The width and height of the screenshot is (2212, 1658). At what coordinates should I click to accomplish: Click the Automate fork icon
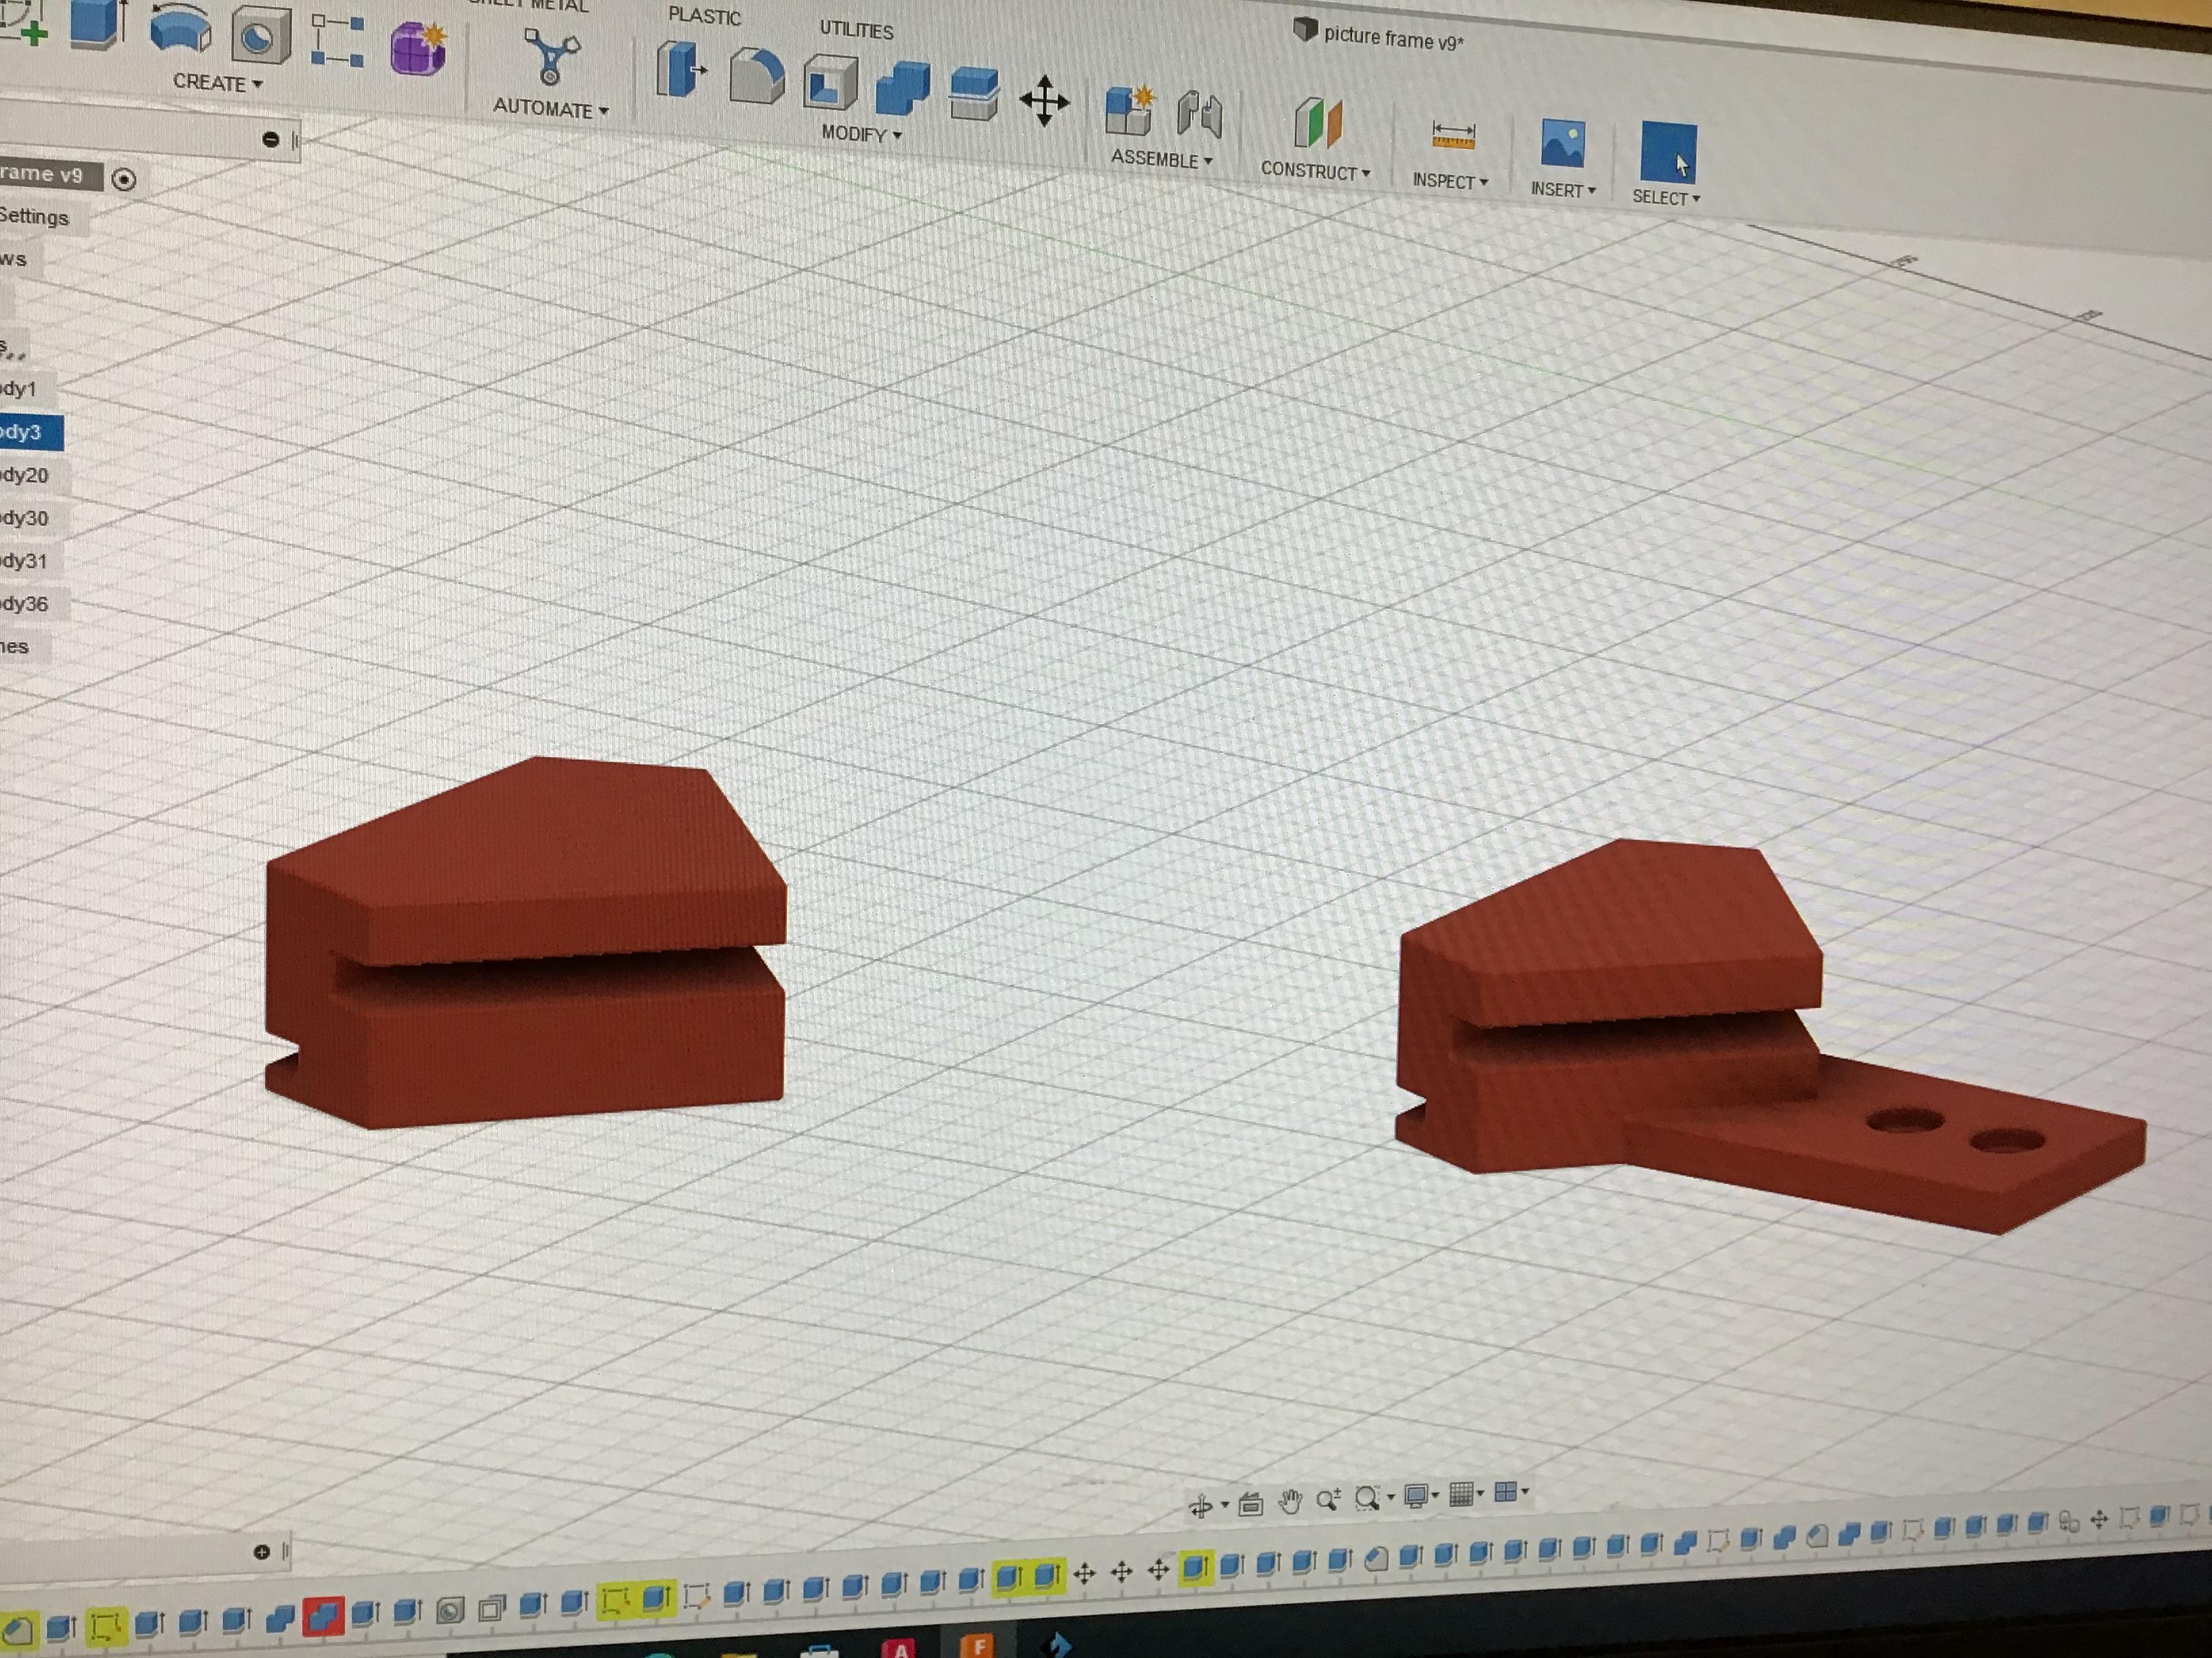551,57
